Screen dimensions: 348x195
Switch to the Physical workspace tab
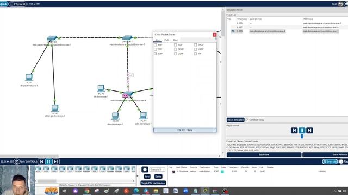[x=18, y=4]
